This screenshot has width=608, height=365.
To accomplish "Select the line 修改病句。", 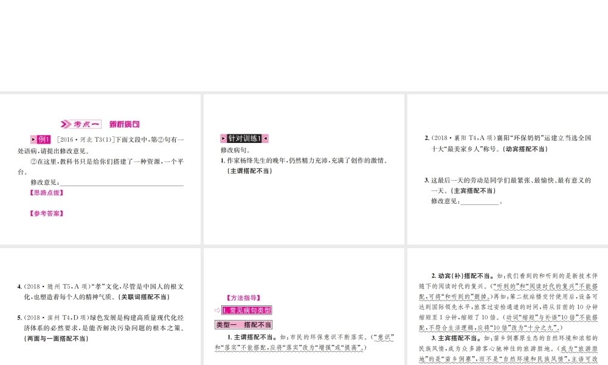I will [x=236, y=150].
